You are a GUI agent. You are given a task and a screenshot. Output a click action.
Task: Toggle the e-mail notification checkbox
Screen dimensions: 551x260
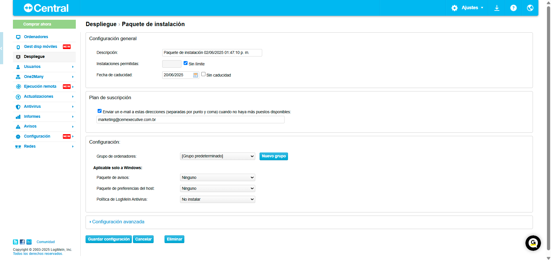100,111
